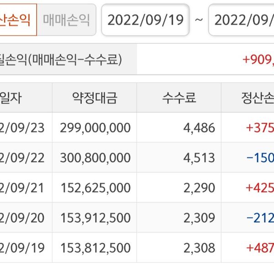Open the end date field after the tilde

click(x=242, y=20)
